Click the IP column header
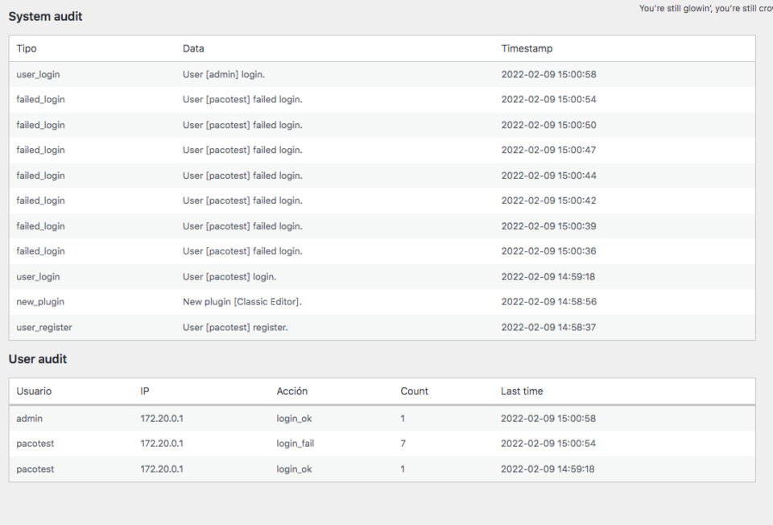The width and height of the screenshot is (773, 525). (x=144, y=391)
